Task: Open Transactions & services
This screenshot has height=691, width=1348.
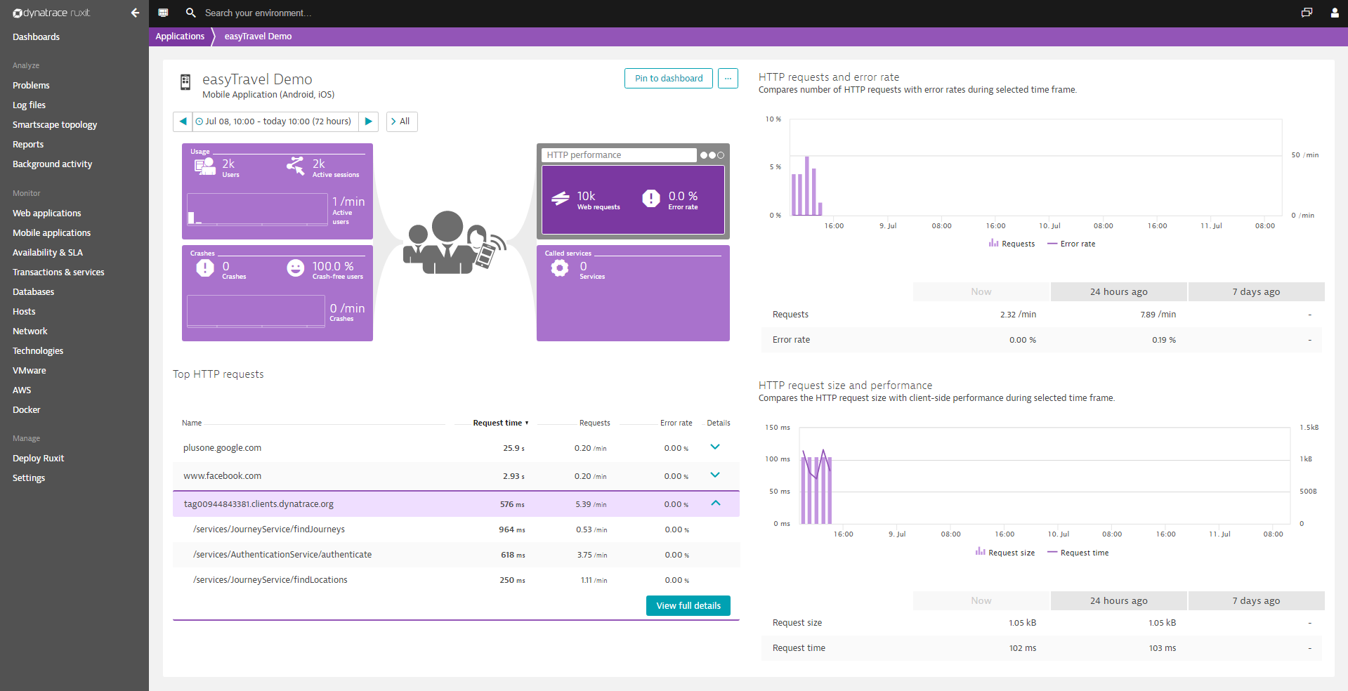Action: tap(58, 272)
